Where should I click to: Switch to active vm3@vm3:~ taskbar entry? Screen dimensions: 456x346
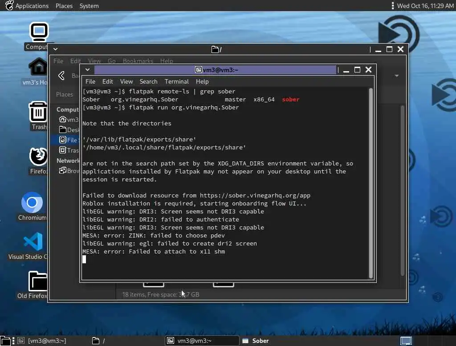click(202, 341)
